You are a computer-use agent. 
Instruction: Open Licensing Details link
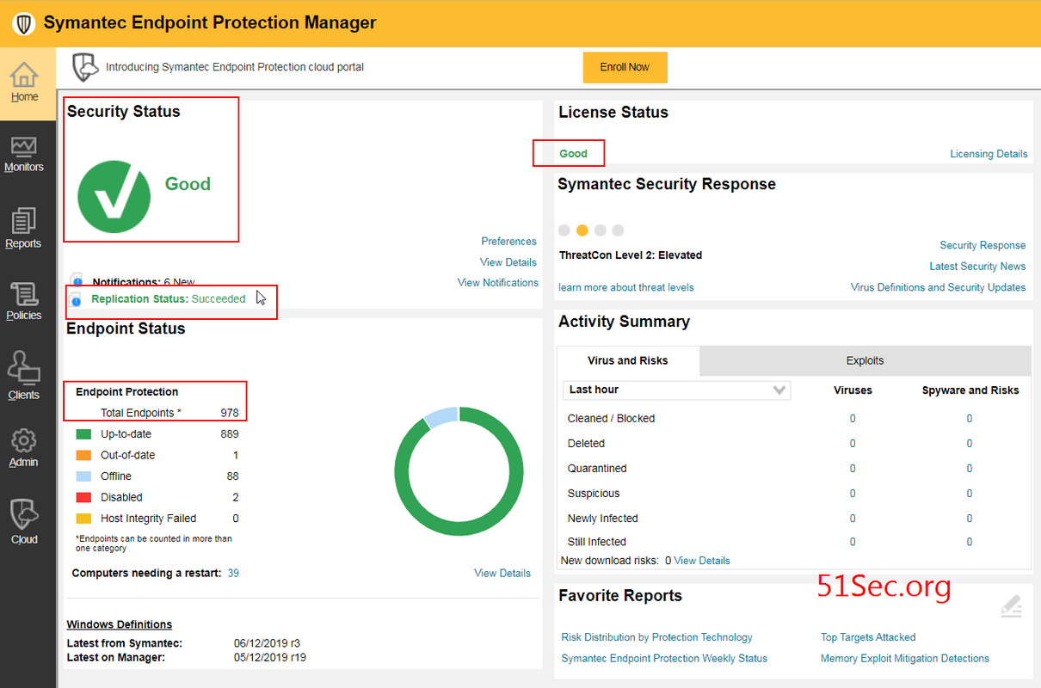click(989, 154)
